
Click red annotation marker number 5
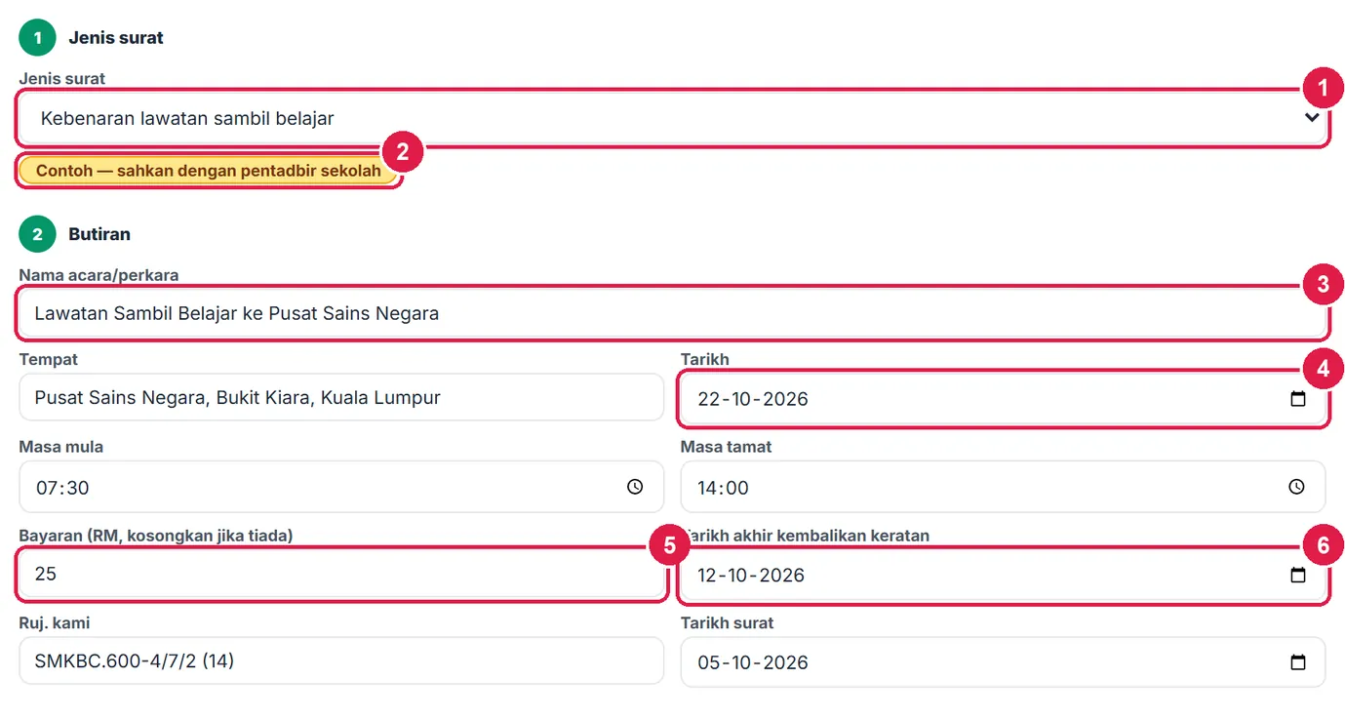669,546
